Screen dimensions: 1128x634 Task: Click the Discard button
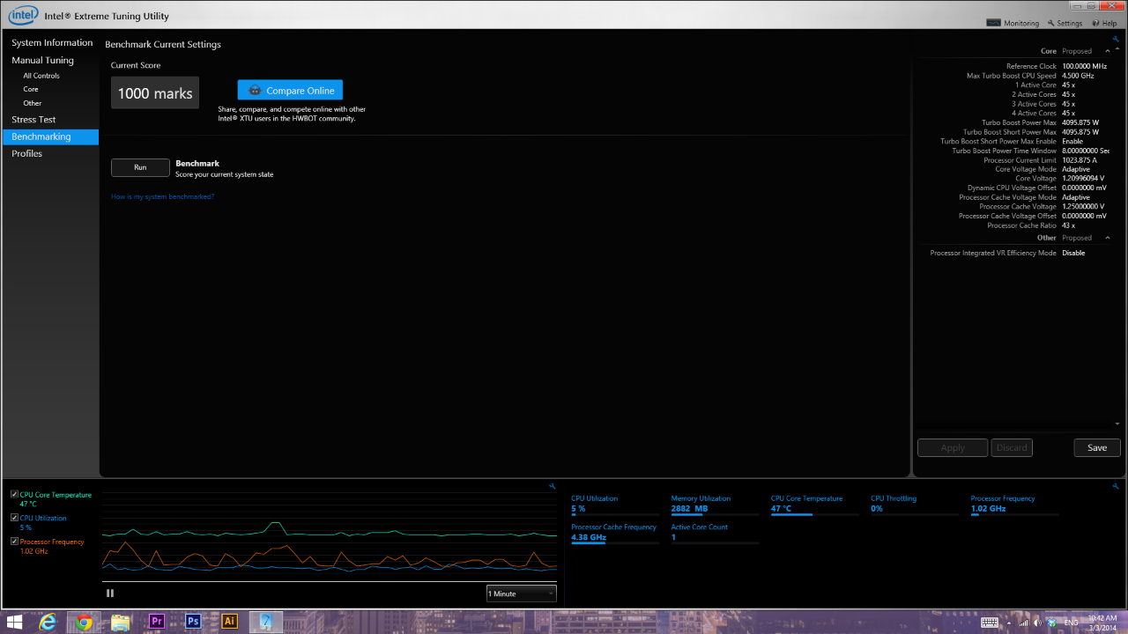(1012, 447)
